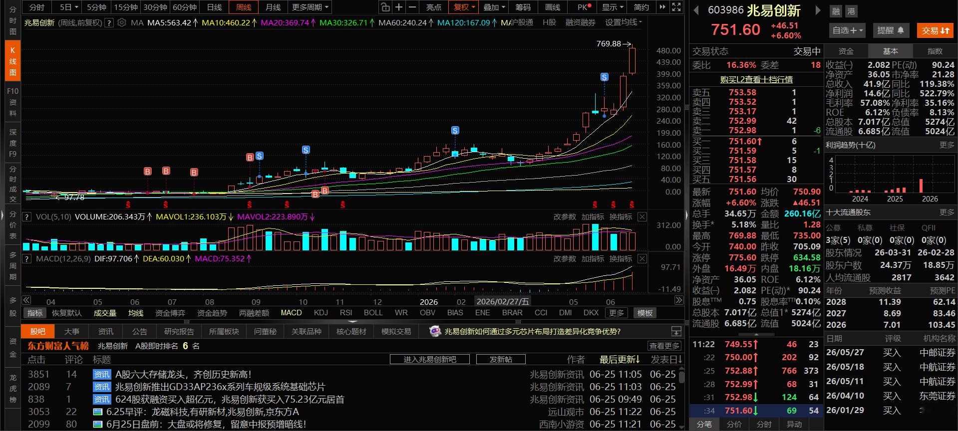Open the 复权 adjustment dropdown
The width and height of the screenshot is (958, 431).
click(464, 7)
